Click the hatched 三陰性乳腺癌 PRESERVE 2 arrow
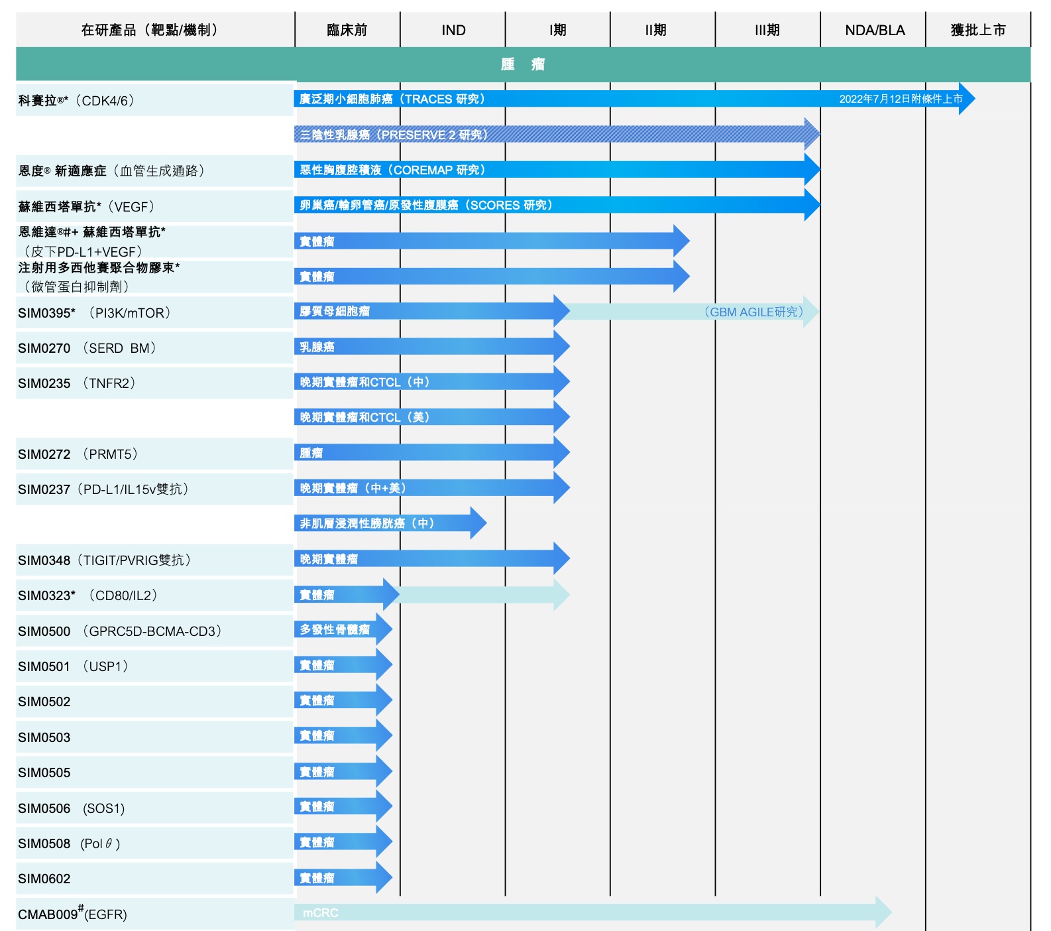 [550, 135]
